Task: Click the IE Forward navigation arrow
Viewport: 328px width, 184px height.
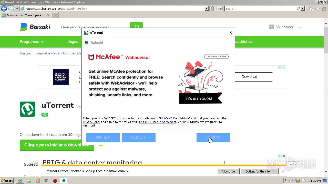Action: (11, 9)
